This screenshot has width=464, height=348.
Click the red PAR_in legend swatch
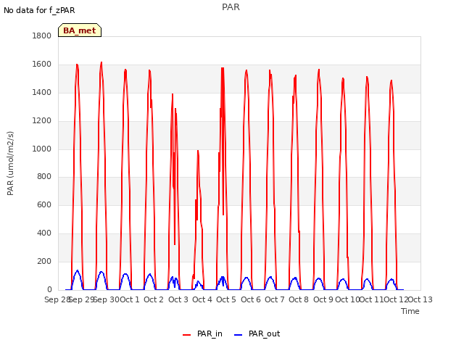coord(187,335)
